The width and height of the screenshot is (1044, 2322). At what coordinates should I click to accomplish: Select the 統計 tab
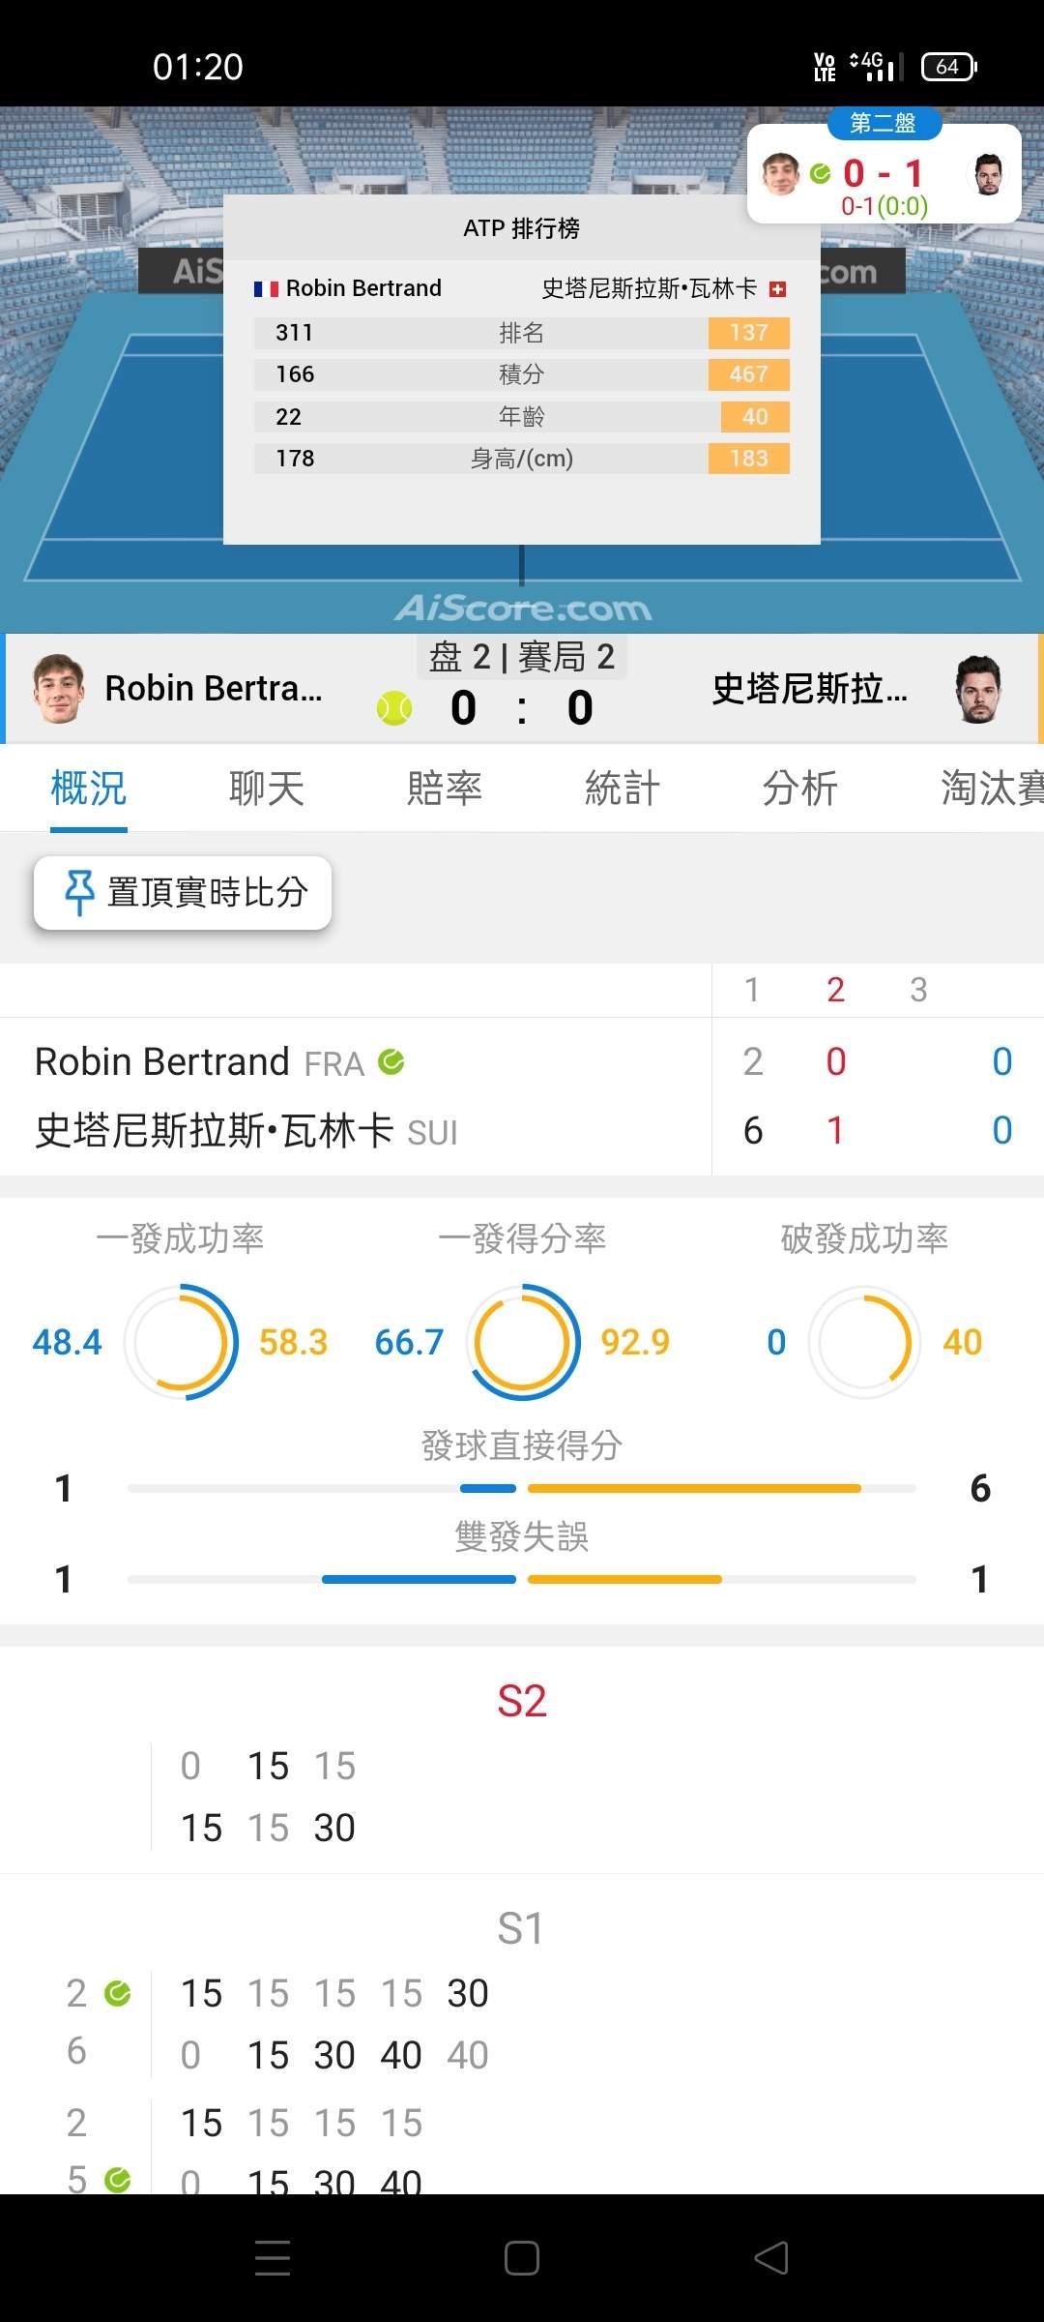tap(623, 789)
